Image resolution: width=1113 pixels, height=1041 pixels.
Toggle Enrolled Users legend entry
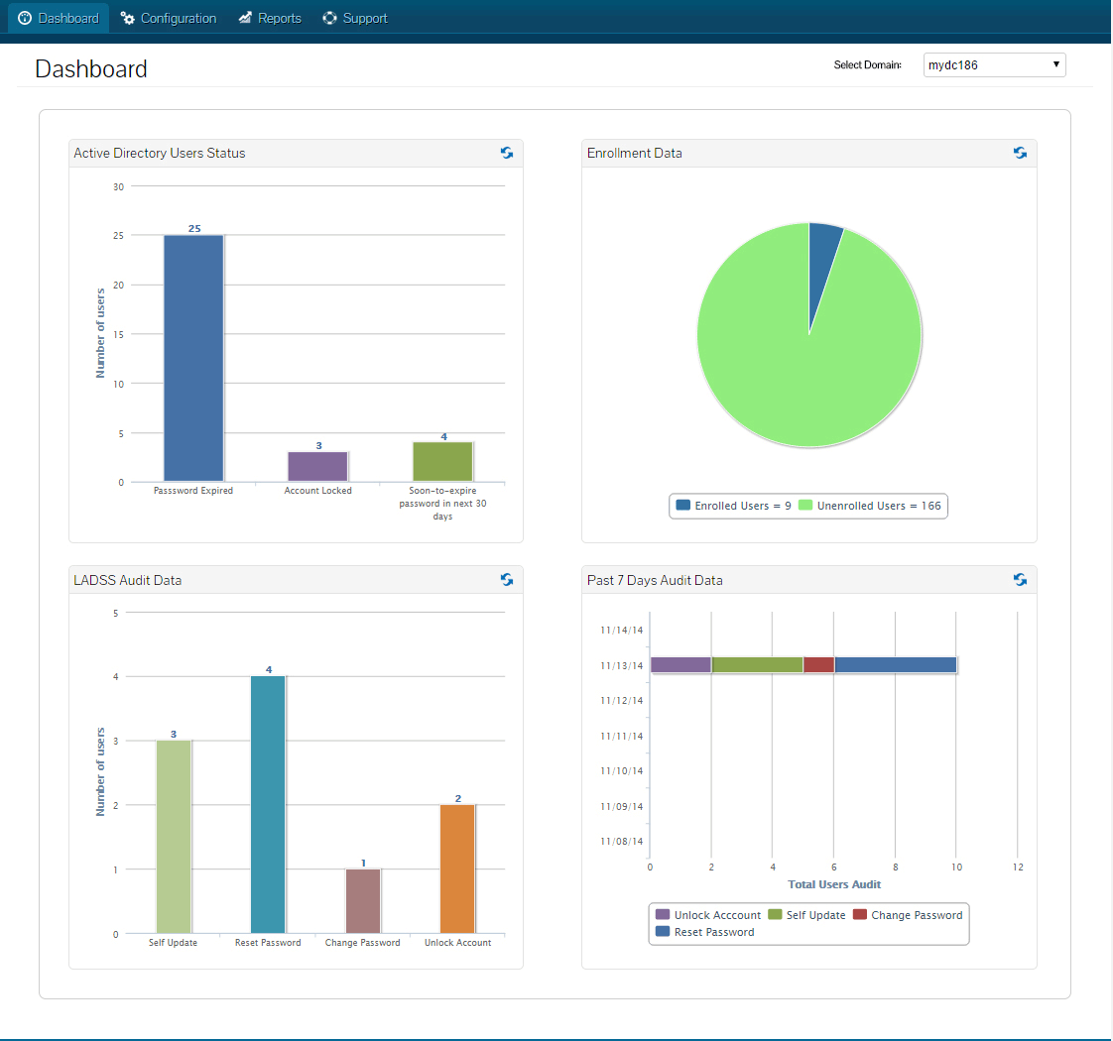734,506
